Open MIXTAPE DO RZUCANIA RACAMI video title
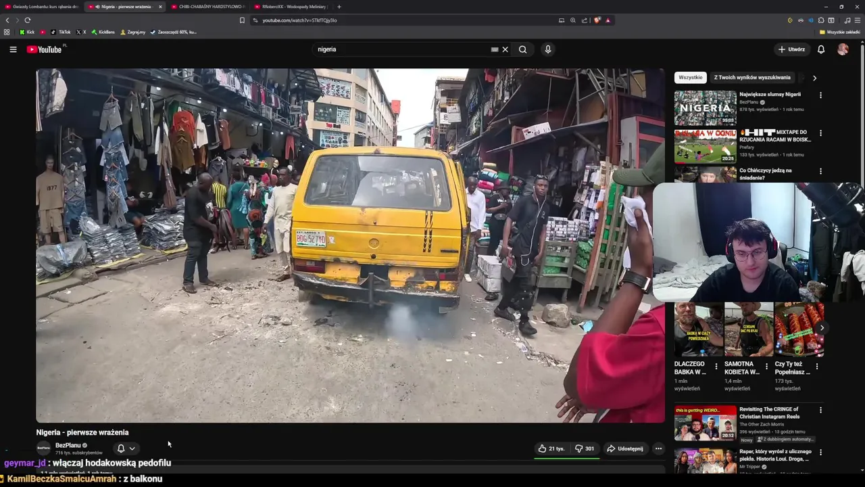This screenshot has height=487, width=865. (775, 136)
